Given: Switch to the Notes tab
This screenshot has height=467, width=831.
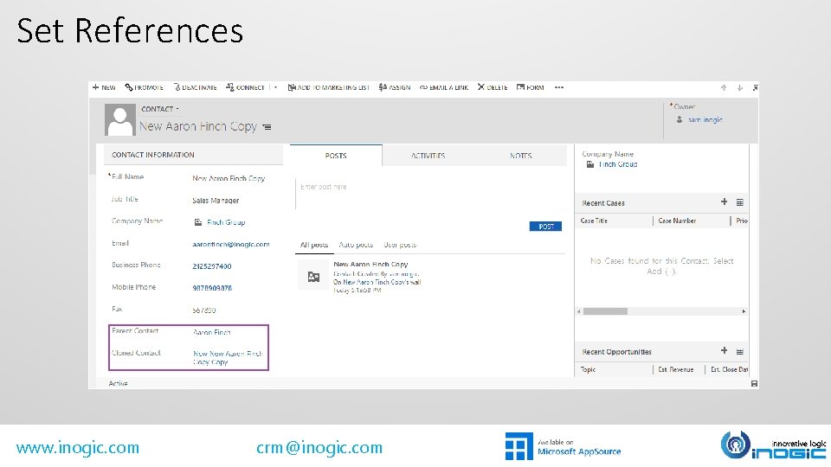Looking at the screenshot, I should (x=520, y=156).
